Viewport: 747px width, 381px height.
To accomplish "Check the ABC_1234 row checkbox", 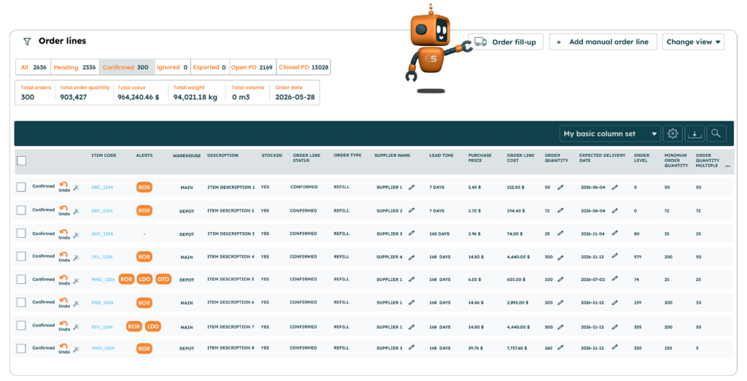I will click(x=21, y=187).
